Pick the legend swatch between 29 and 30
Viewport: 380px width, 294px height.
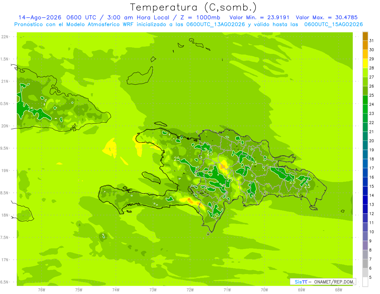point(365,54)
